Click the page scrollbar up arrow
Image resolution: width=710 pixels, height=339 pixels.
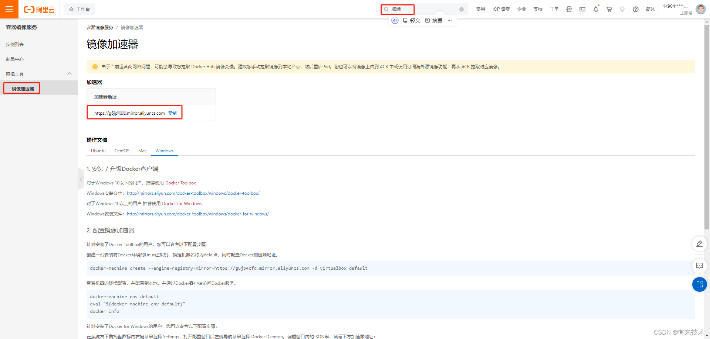click(x=707, y=22)
